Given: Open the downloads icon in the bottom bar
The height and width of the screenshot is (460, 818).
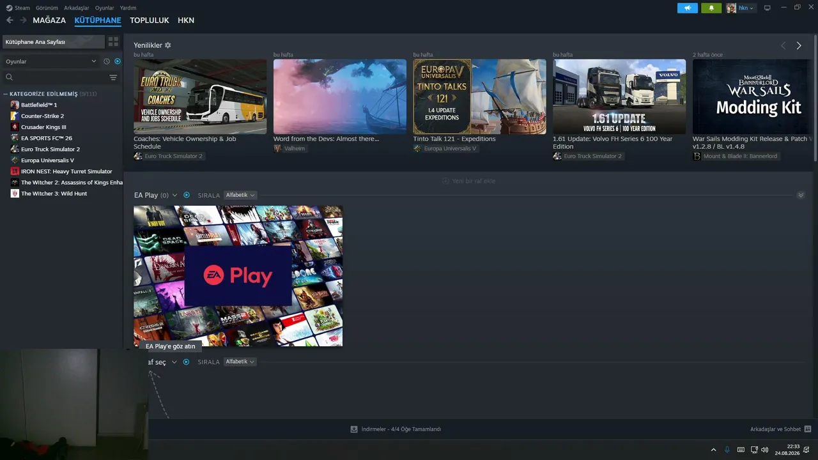Looking at the screenshot, I should [x=354, y=429].
